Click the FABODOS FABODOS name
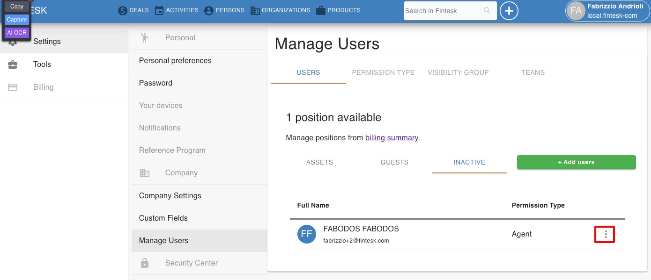 [x=361, y=229]
